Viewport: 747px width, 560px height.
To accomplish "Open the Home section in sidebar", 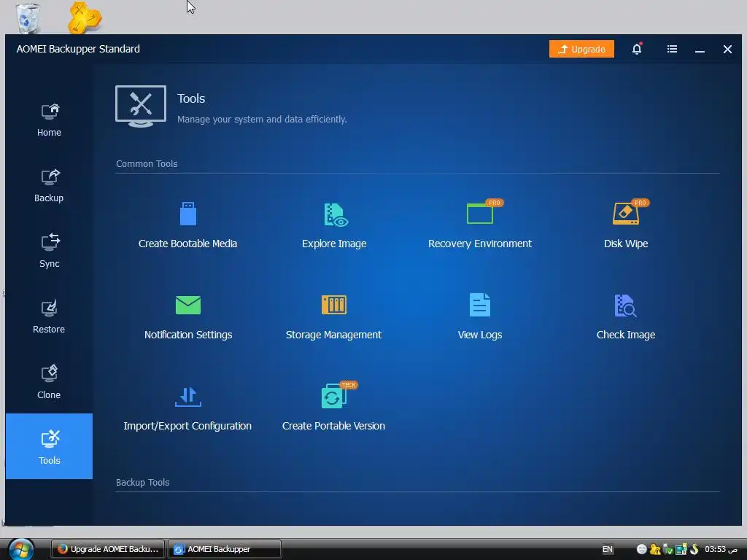I will [x=49, y=120].
